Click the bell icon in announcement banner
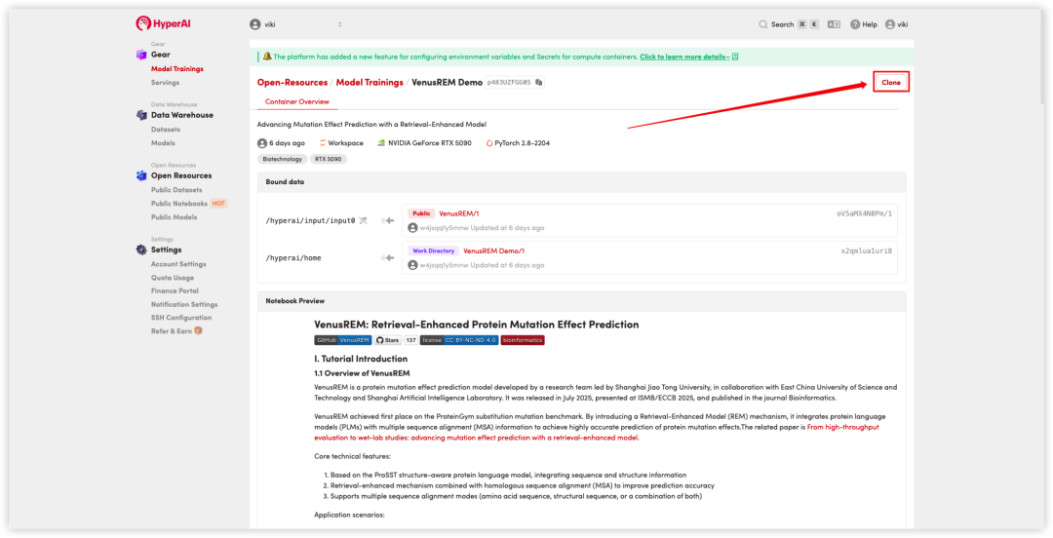The width and height of the screenshot is (1053, 538). [267, 57]
